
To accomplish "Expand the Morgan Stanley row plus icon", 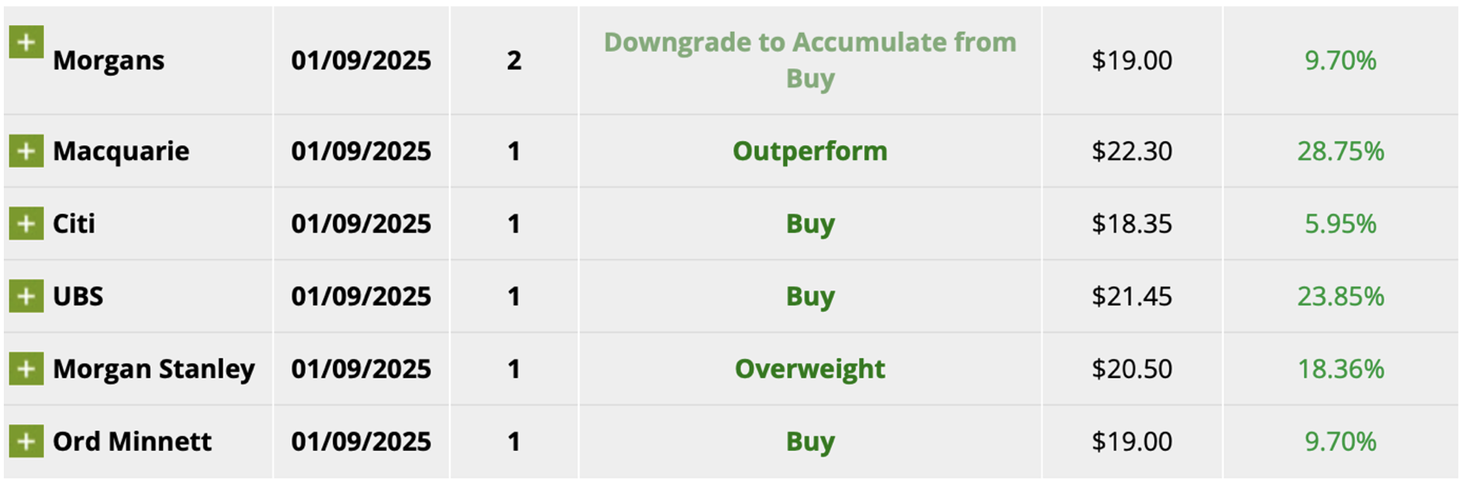I will click(26, 369).
